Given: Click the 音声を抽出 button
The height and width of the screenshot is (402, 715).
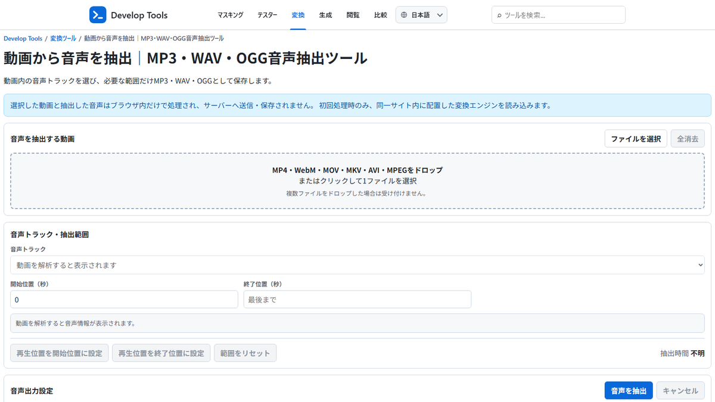Looking at the screenshot, I should coord(629,391).
